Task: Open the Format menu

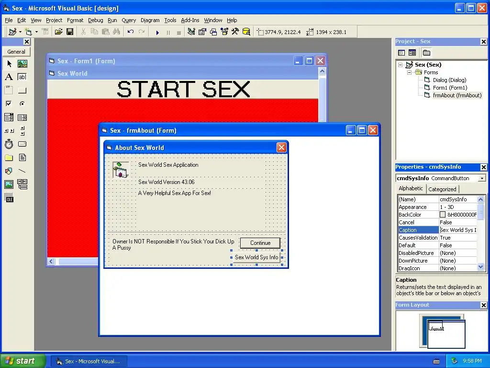Action: click(x=75, y=20)
